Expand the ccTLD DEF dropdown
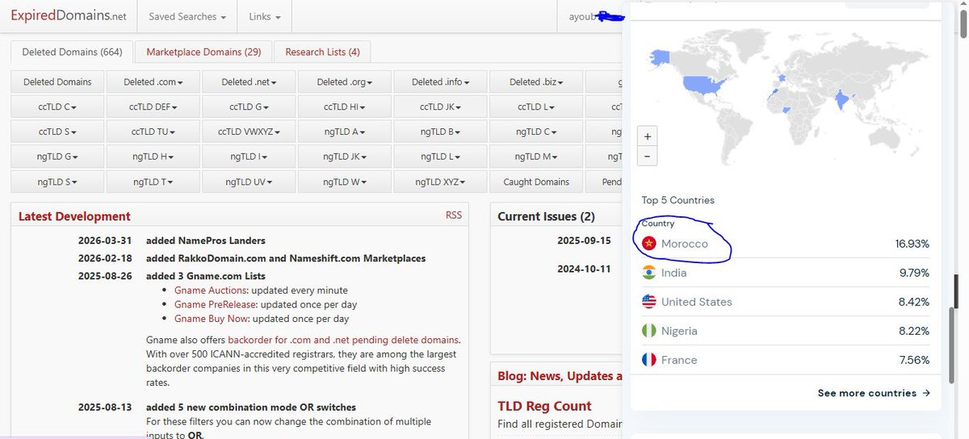Screen dimensions: 969x439 point(153,107)
